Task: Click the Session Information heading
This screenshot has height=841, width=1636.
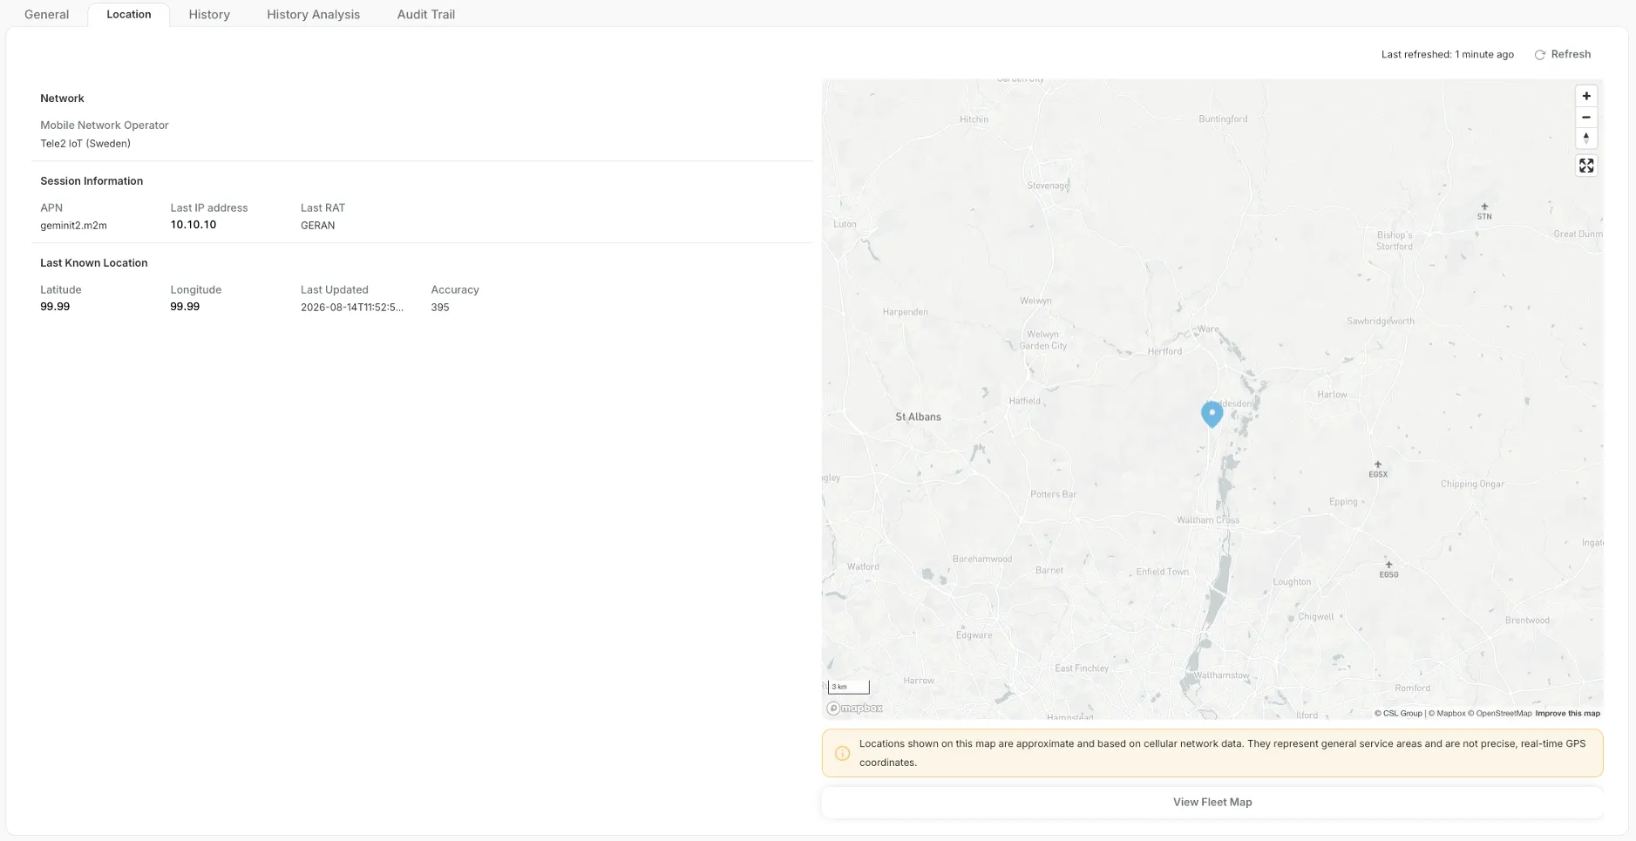Action: (92, 181)
